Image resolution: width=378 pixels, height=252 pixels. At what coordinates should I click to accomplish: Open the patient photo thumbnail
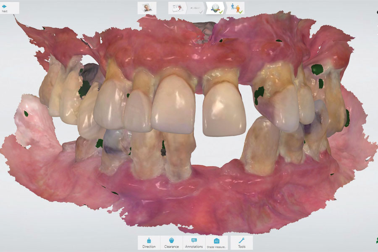click(146, 7)
